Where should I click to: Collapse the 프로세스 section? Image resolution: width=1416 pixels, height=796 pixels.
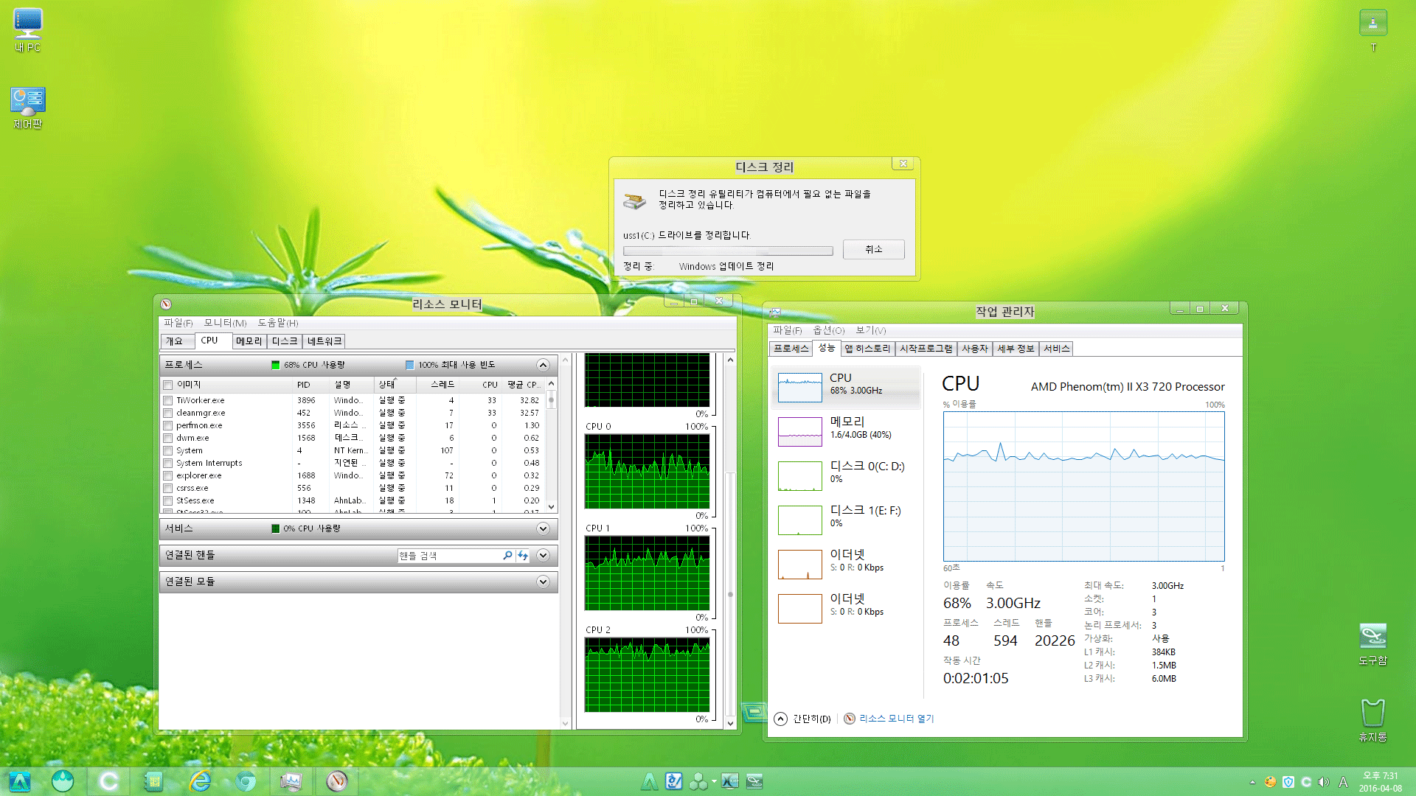[543, 366]
